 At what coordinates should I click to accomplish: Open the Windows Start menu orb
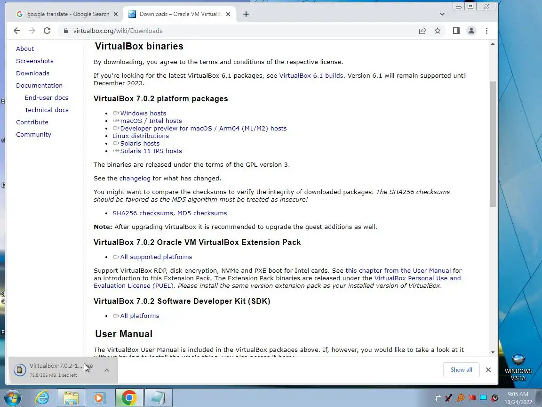tap(12, 397)
